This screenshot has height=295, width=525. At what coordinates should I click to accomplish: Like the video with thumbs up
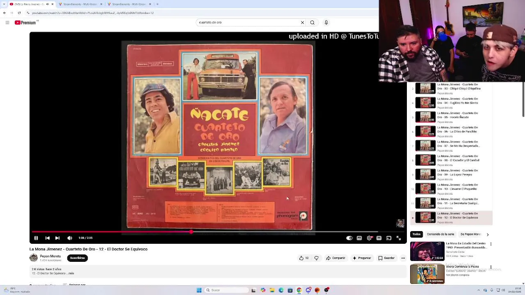coord(304,258)
